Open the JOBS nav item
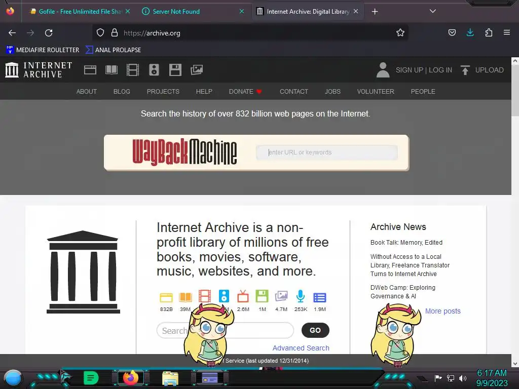 332,91
